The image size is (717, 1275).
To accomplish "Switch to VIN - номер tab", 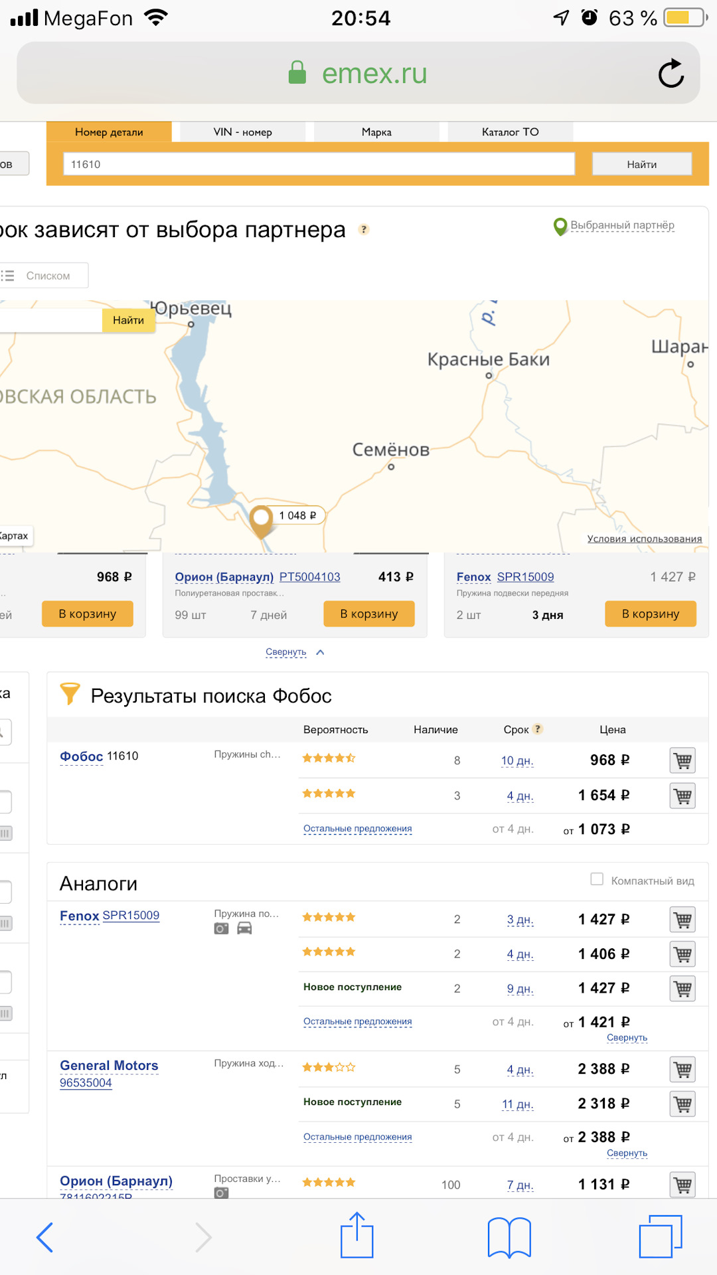I will (x=242, y=132).
